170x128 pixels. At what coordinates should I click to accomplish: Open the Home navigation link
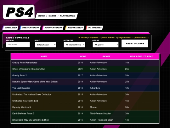click(x=42, y=16)
